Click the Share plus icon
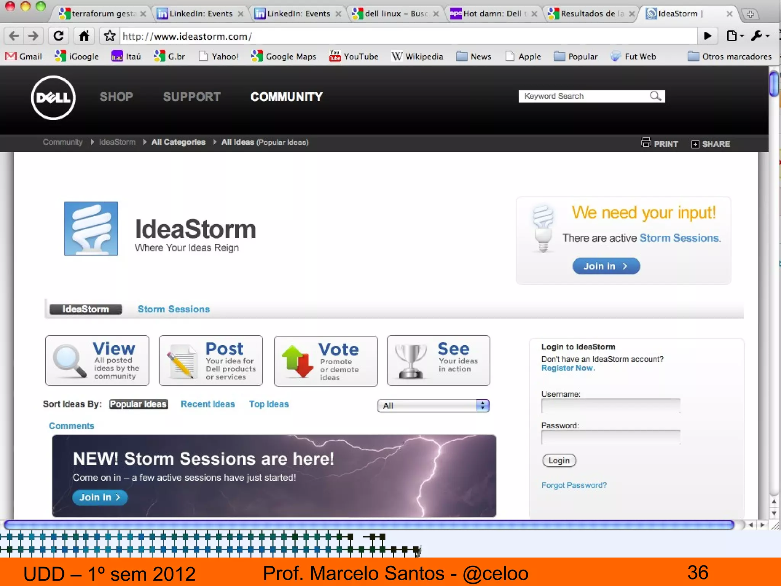This screenshot has width=781, height=586. (695, 144)
